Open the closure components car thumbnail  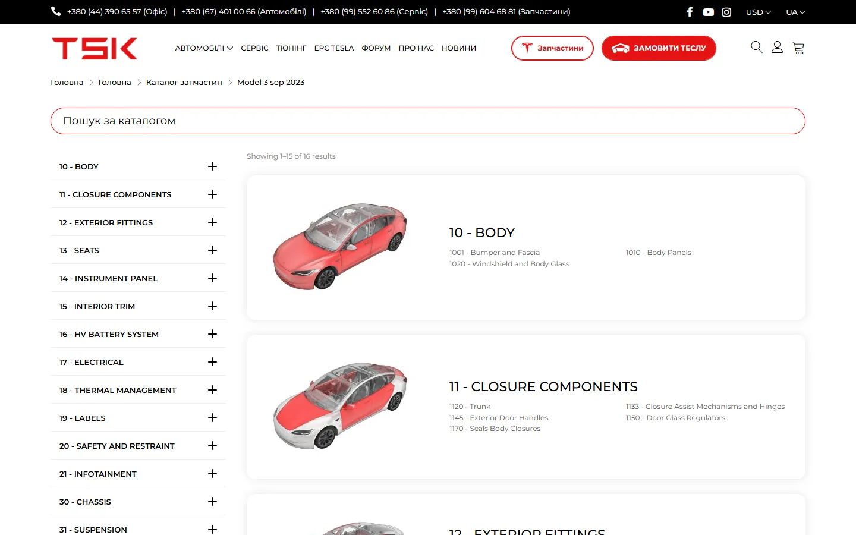click(x=339, y=406)
